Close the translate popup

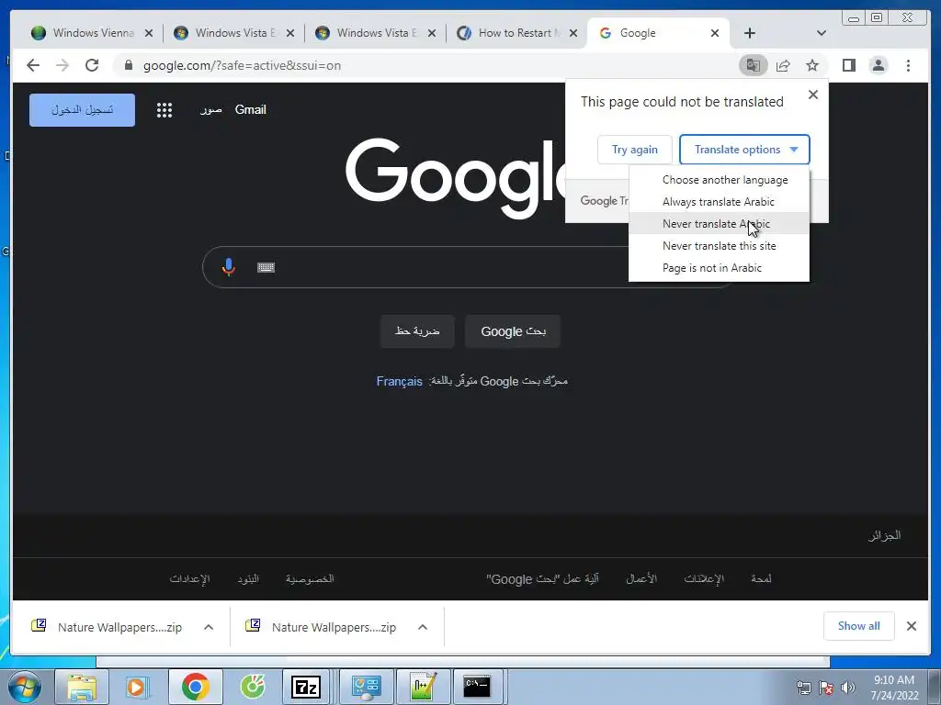pyautogui.click(x=813, y=95)
